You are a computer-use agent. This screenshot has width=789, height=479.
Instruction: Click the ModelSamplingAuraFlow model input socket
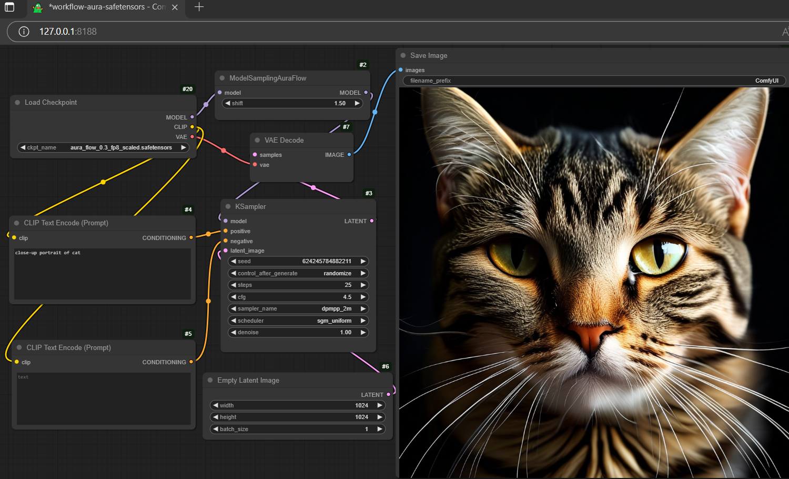tap(220, 93)
